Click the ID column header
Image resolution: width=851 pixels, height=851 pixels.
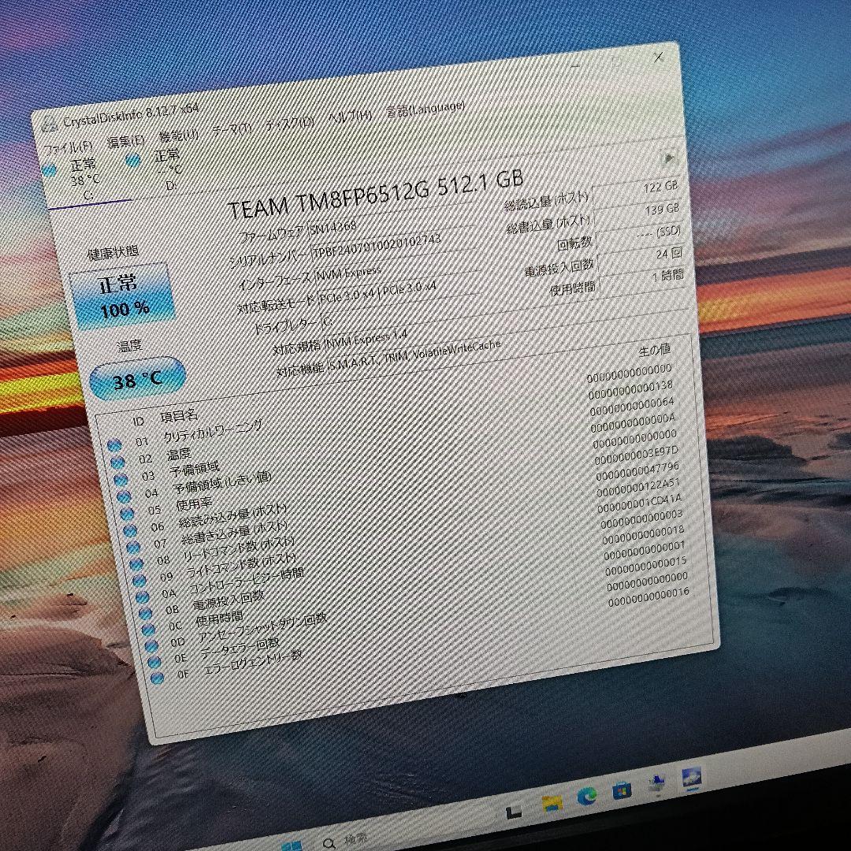pos(139,421)
